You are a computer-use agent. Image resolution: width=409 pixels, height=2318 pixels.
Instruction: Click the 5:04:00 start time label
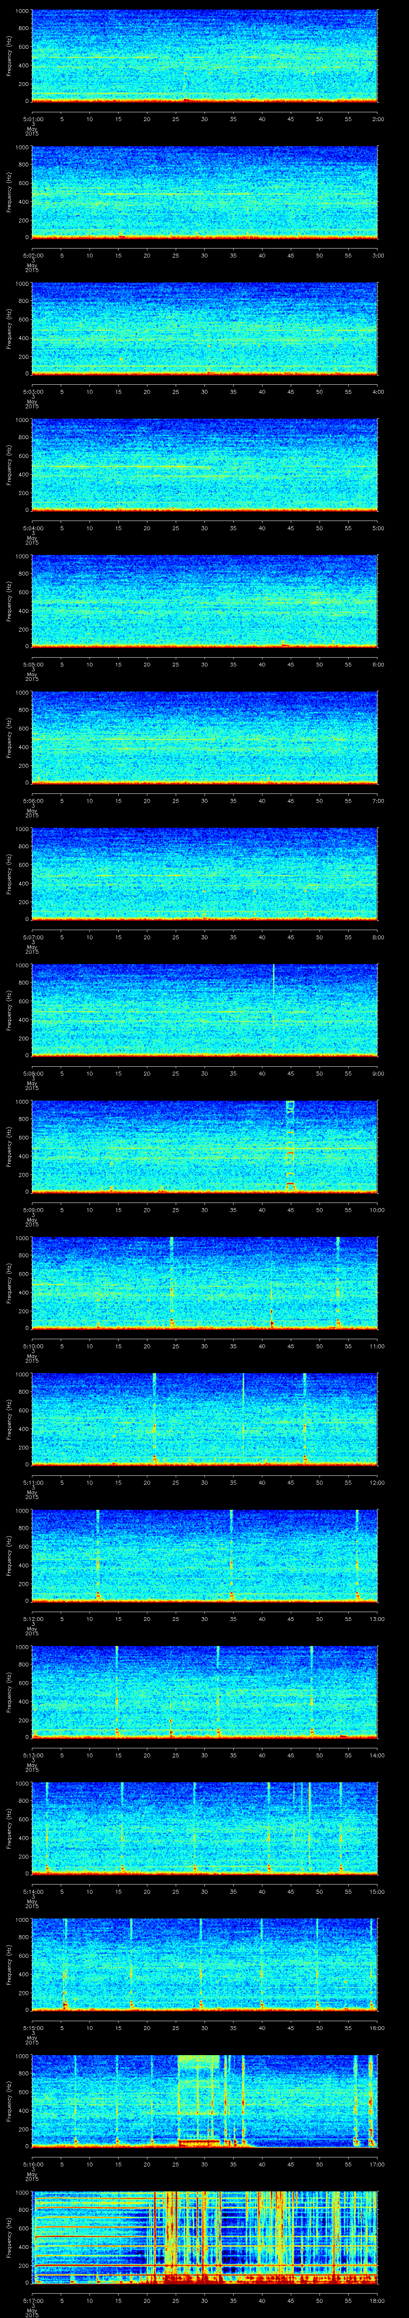click(33, 528)
